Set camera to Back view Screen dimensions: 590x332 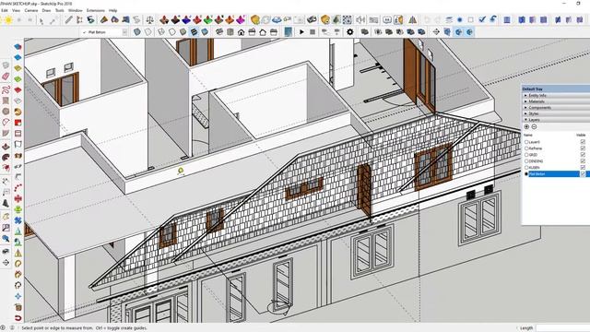tap(263, 32)
